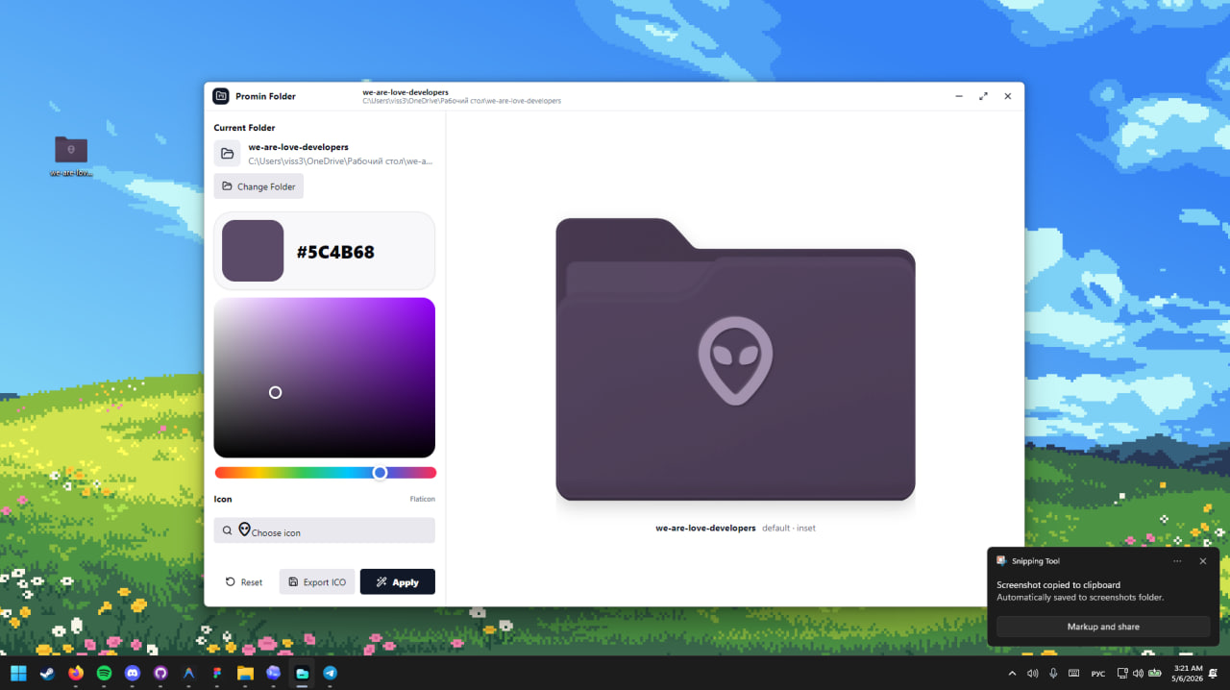Click the microphone icon in the system tray
The image size is (1230, 690).
[1053, 674]
